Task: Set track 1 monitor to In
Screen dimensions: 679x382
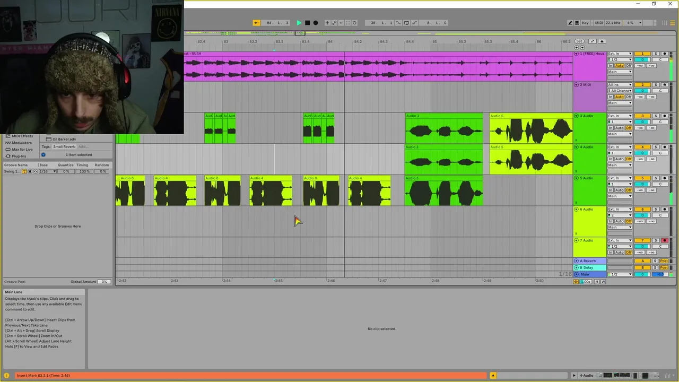Action: 611,66
